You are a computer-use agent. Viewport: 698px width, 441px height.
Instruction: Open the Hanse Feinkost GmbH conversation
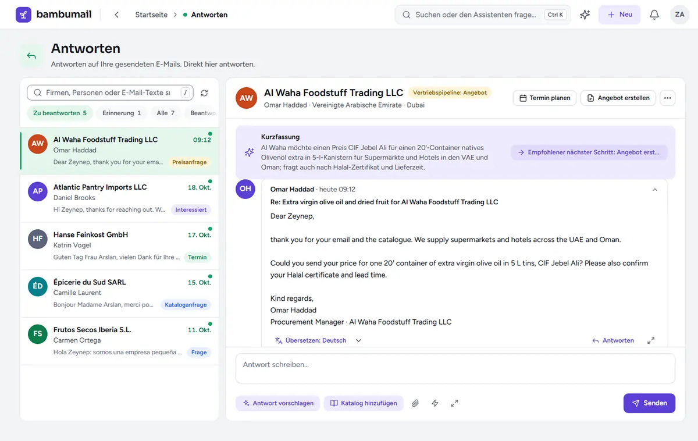click(x=119, y=246)
